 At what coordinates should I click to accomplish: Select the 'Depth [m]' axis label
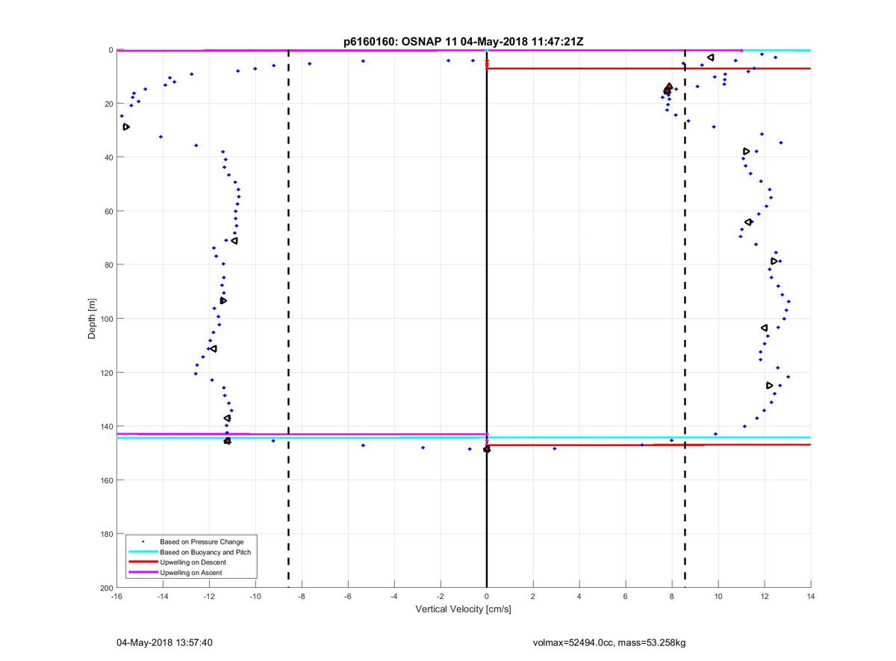click(x=93, y=319)
